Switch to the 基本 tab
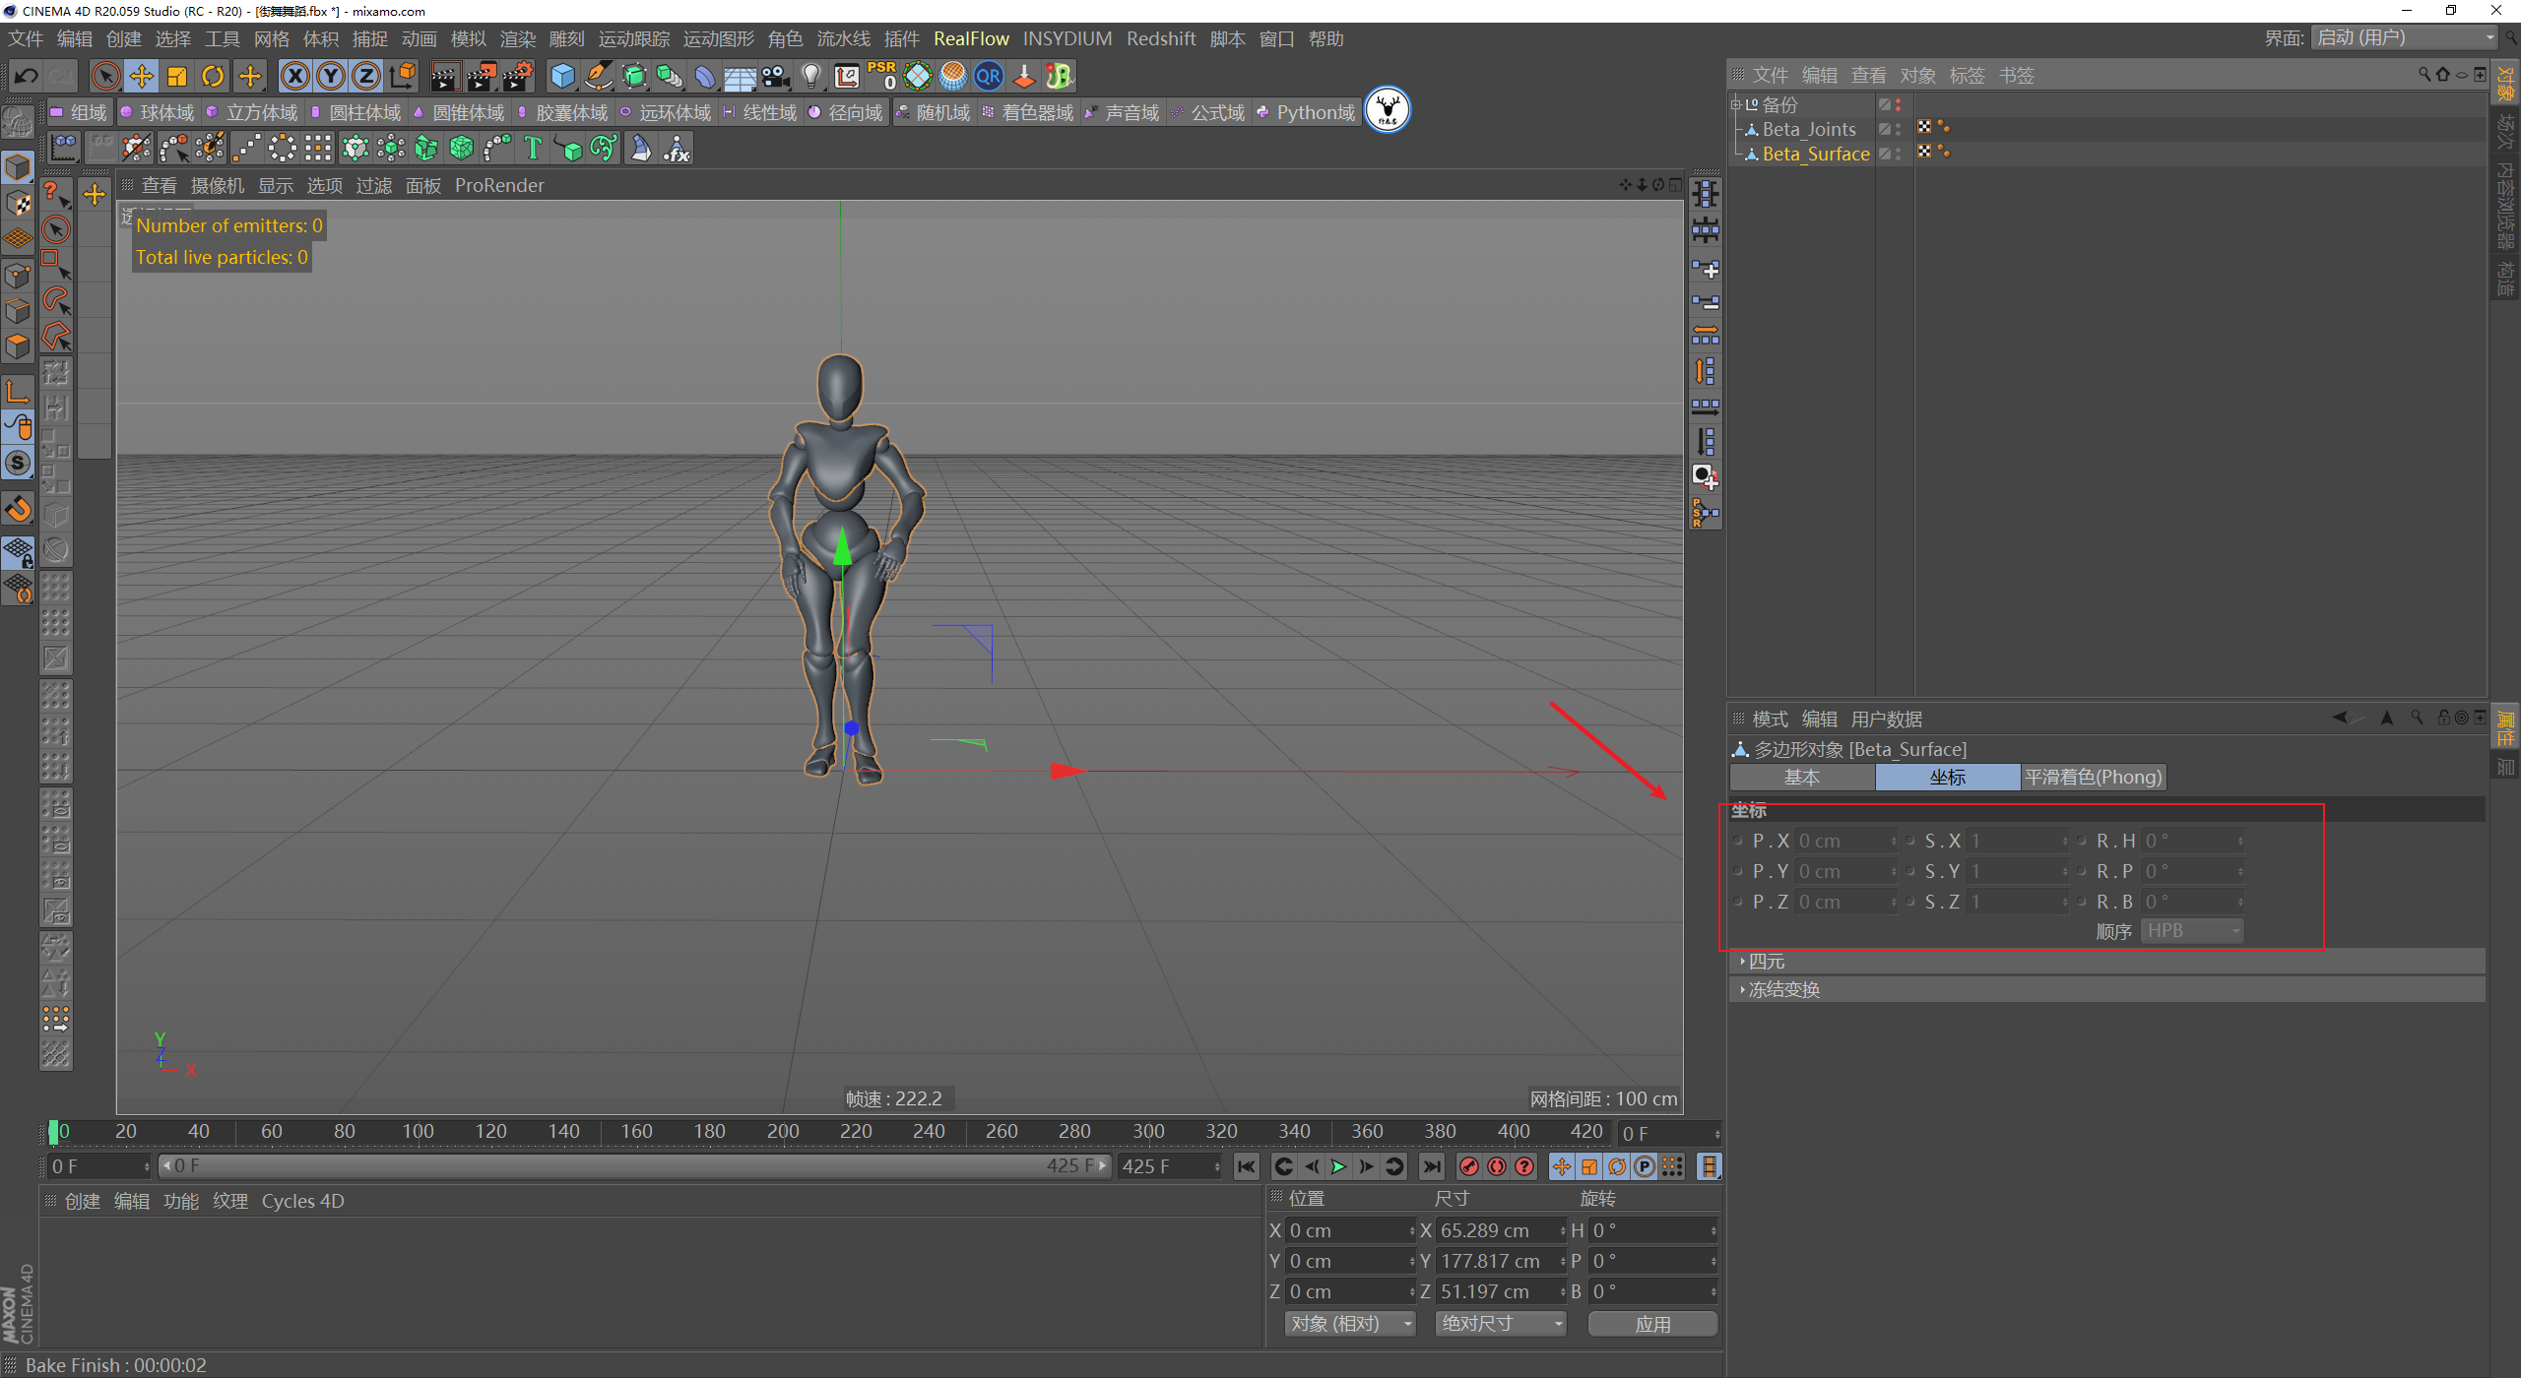Image resolution: width=2521 pixels, height=1378 pixels. pos(1801,777)
